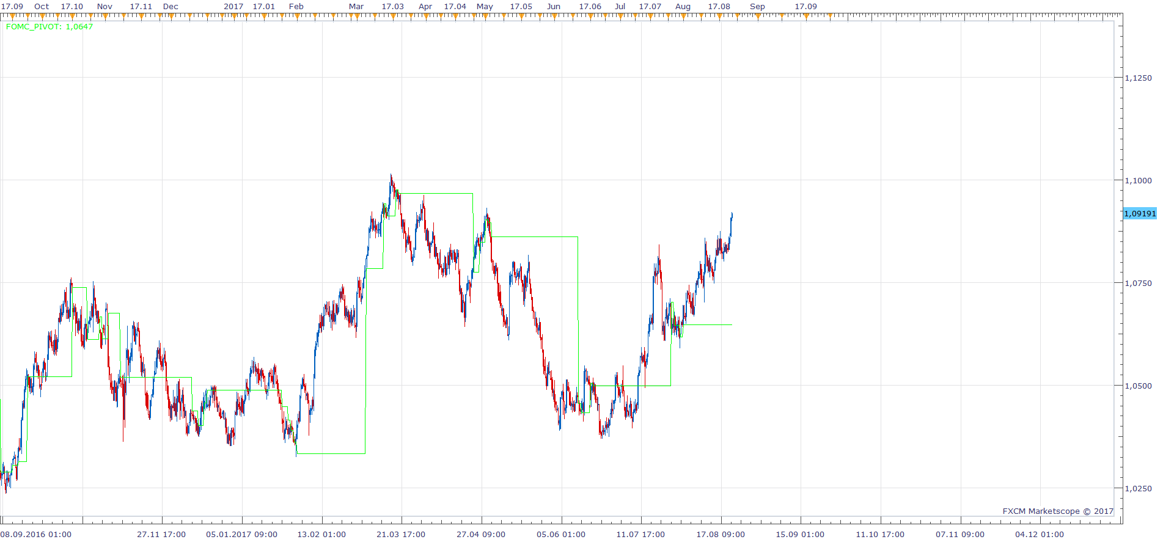This screenshot has height=542, width=1163.
Task: Click the 05.01.2017 09:00 bottom date label
Action: click(242, 534)
